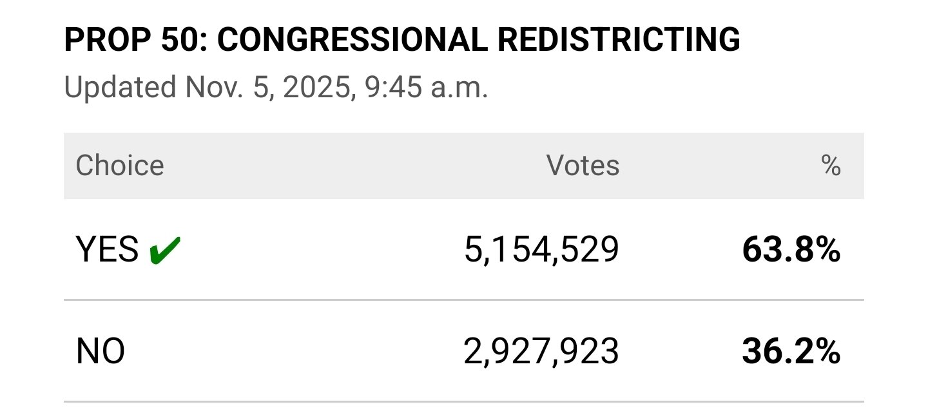Screen dimensions: 928x420
Task: Click the word "Updated" in the subtitle
Action: (120, 87)
